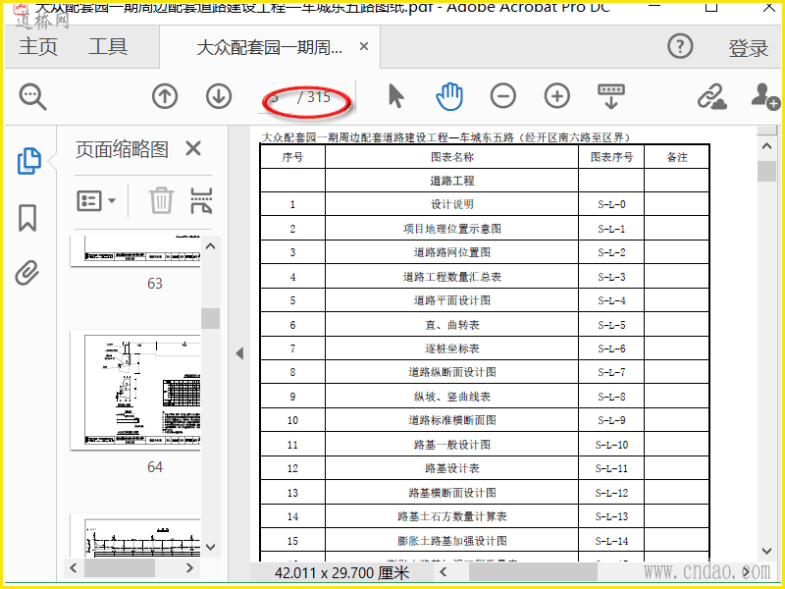Viewport: 785px width, 589px height.
Task: Open the scrolling page display options
Action: pos(611,96)
